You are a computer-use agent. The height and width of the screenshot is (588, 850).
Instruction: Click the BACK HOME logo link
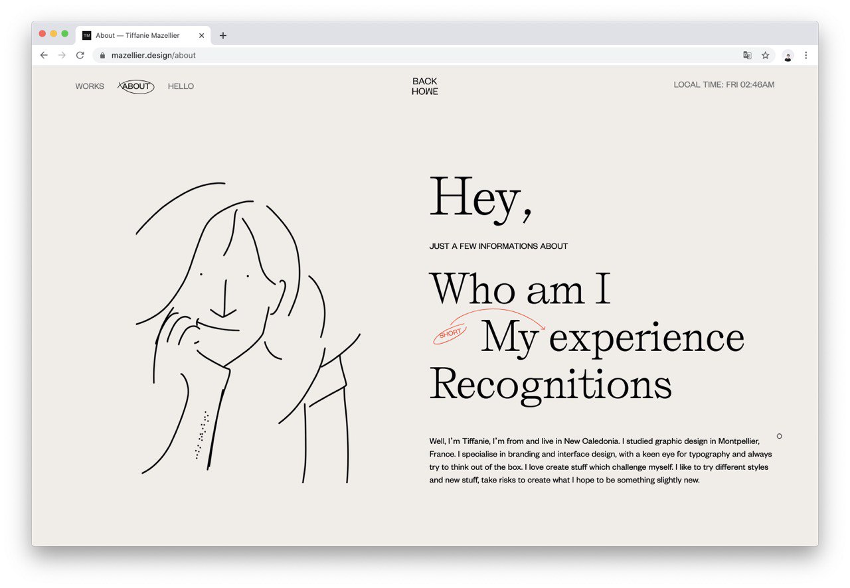pyautogui.click(x=425, y=86)
